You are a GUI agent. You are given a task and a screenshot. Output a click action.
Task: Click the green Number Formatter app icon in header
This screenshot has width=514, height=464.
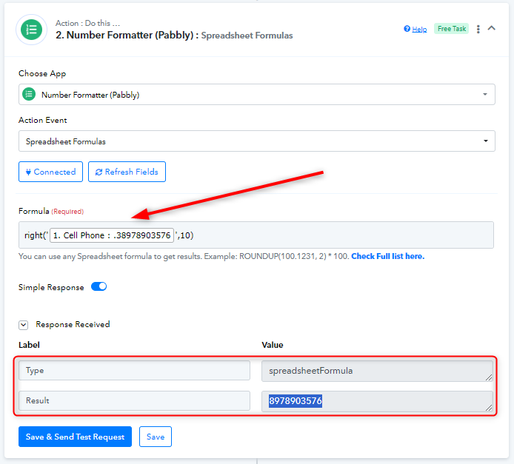point(31,30)
